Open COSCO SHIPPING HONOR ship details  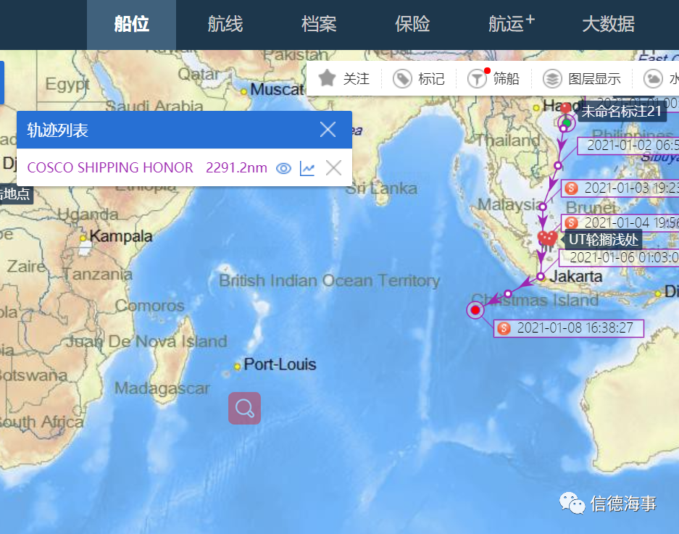(x=109, y=167)
